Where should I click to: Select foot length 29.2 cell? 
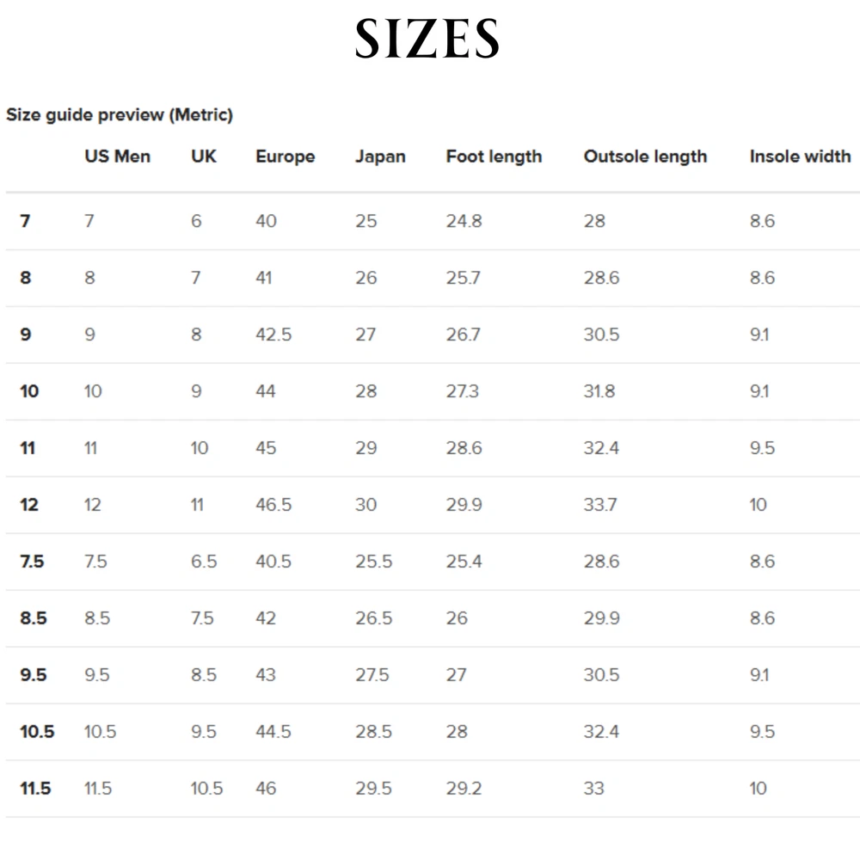[464, 789]
